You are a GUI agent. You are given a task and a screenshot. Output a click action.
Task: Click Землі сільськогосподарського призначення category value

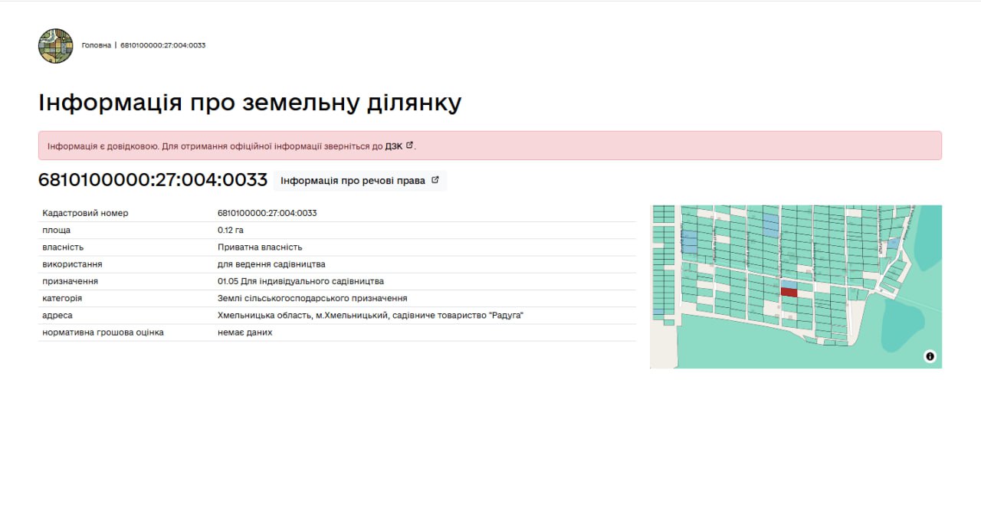point(312,298)
